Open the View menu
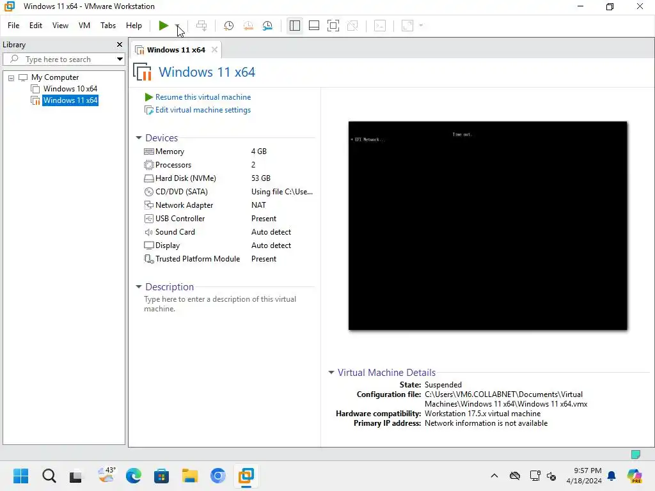Viewport: 655px width, 491px height. [x=60, y=26]
